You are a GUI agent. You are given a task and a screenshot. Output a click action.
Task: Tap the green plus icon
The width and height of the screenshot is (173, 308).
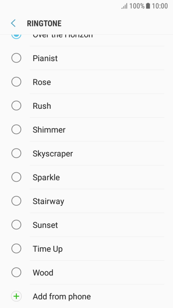click(16, 296)
